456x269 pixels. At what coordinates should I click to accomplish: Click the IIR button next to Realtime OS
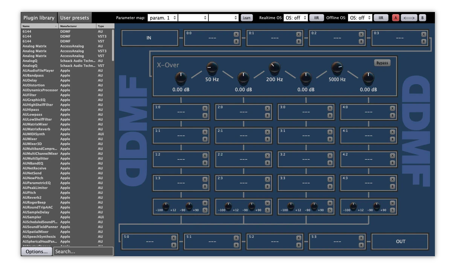(316, 17)
